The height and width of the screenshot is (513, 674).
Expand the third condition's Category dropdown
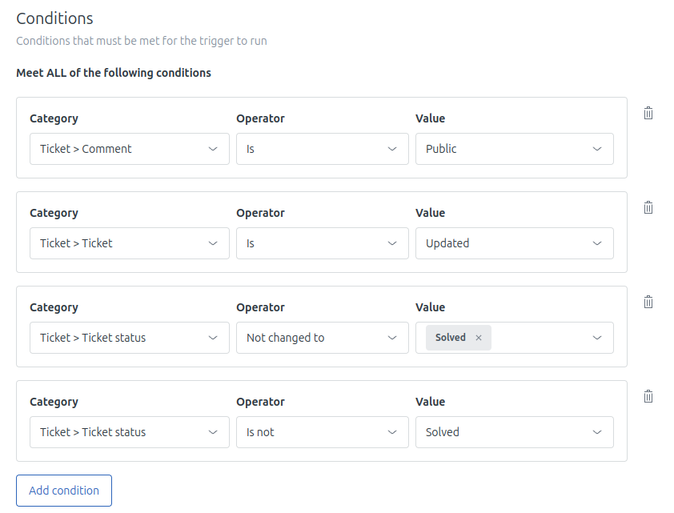click(129, 338)
